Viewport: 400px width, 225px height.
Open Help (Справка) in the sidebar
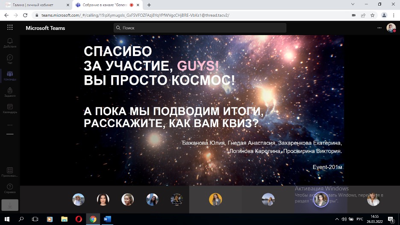[x=10, y=188]
